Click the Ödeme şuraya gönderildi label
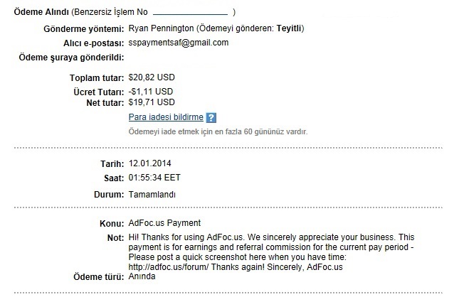 (72, 58)
